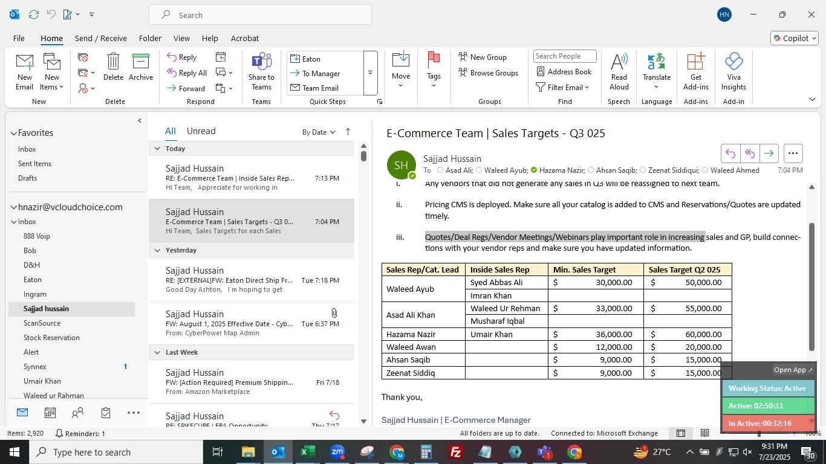Open People view in navigation bar

(x=78, y=413)
